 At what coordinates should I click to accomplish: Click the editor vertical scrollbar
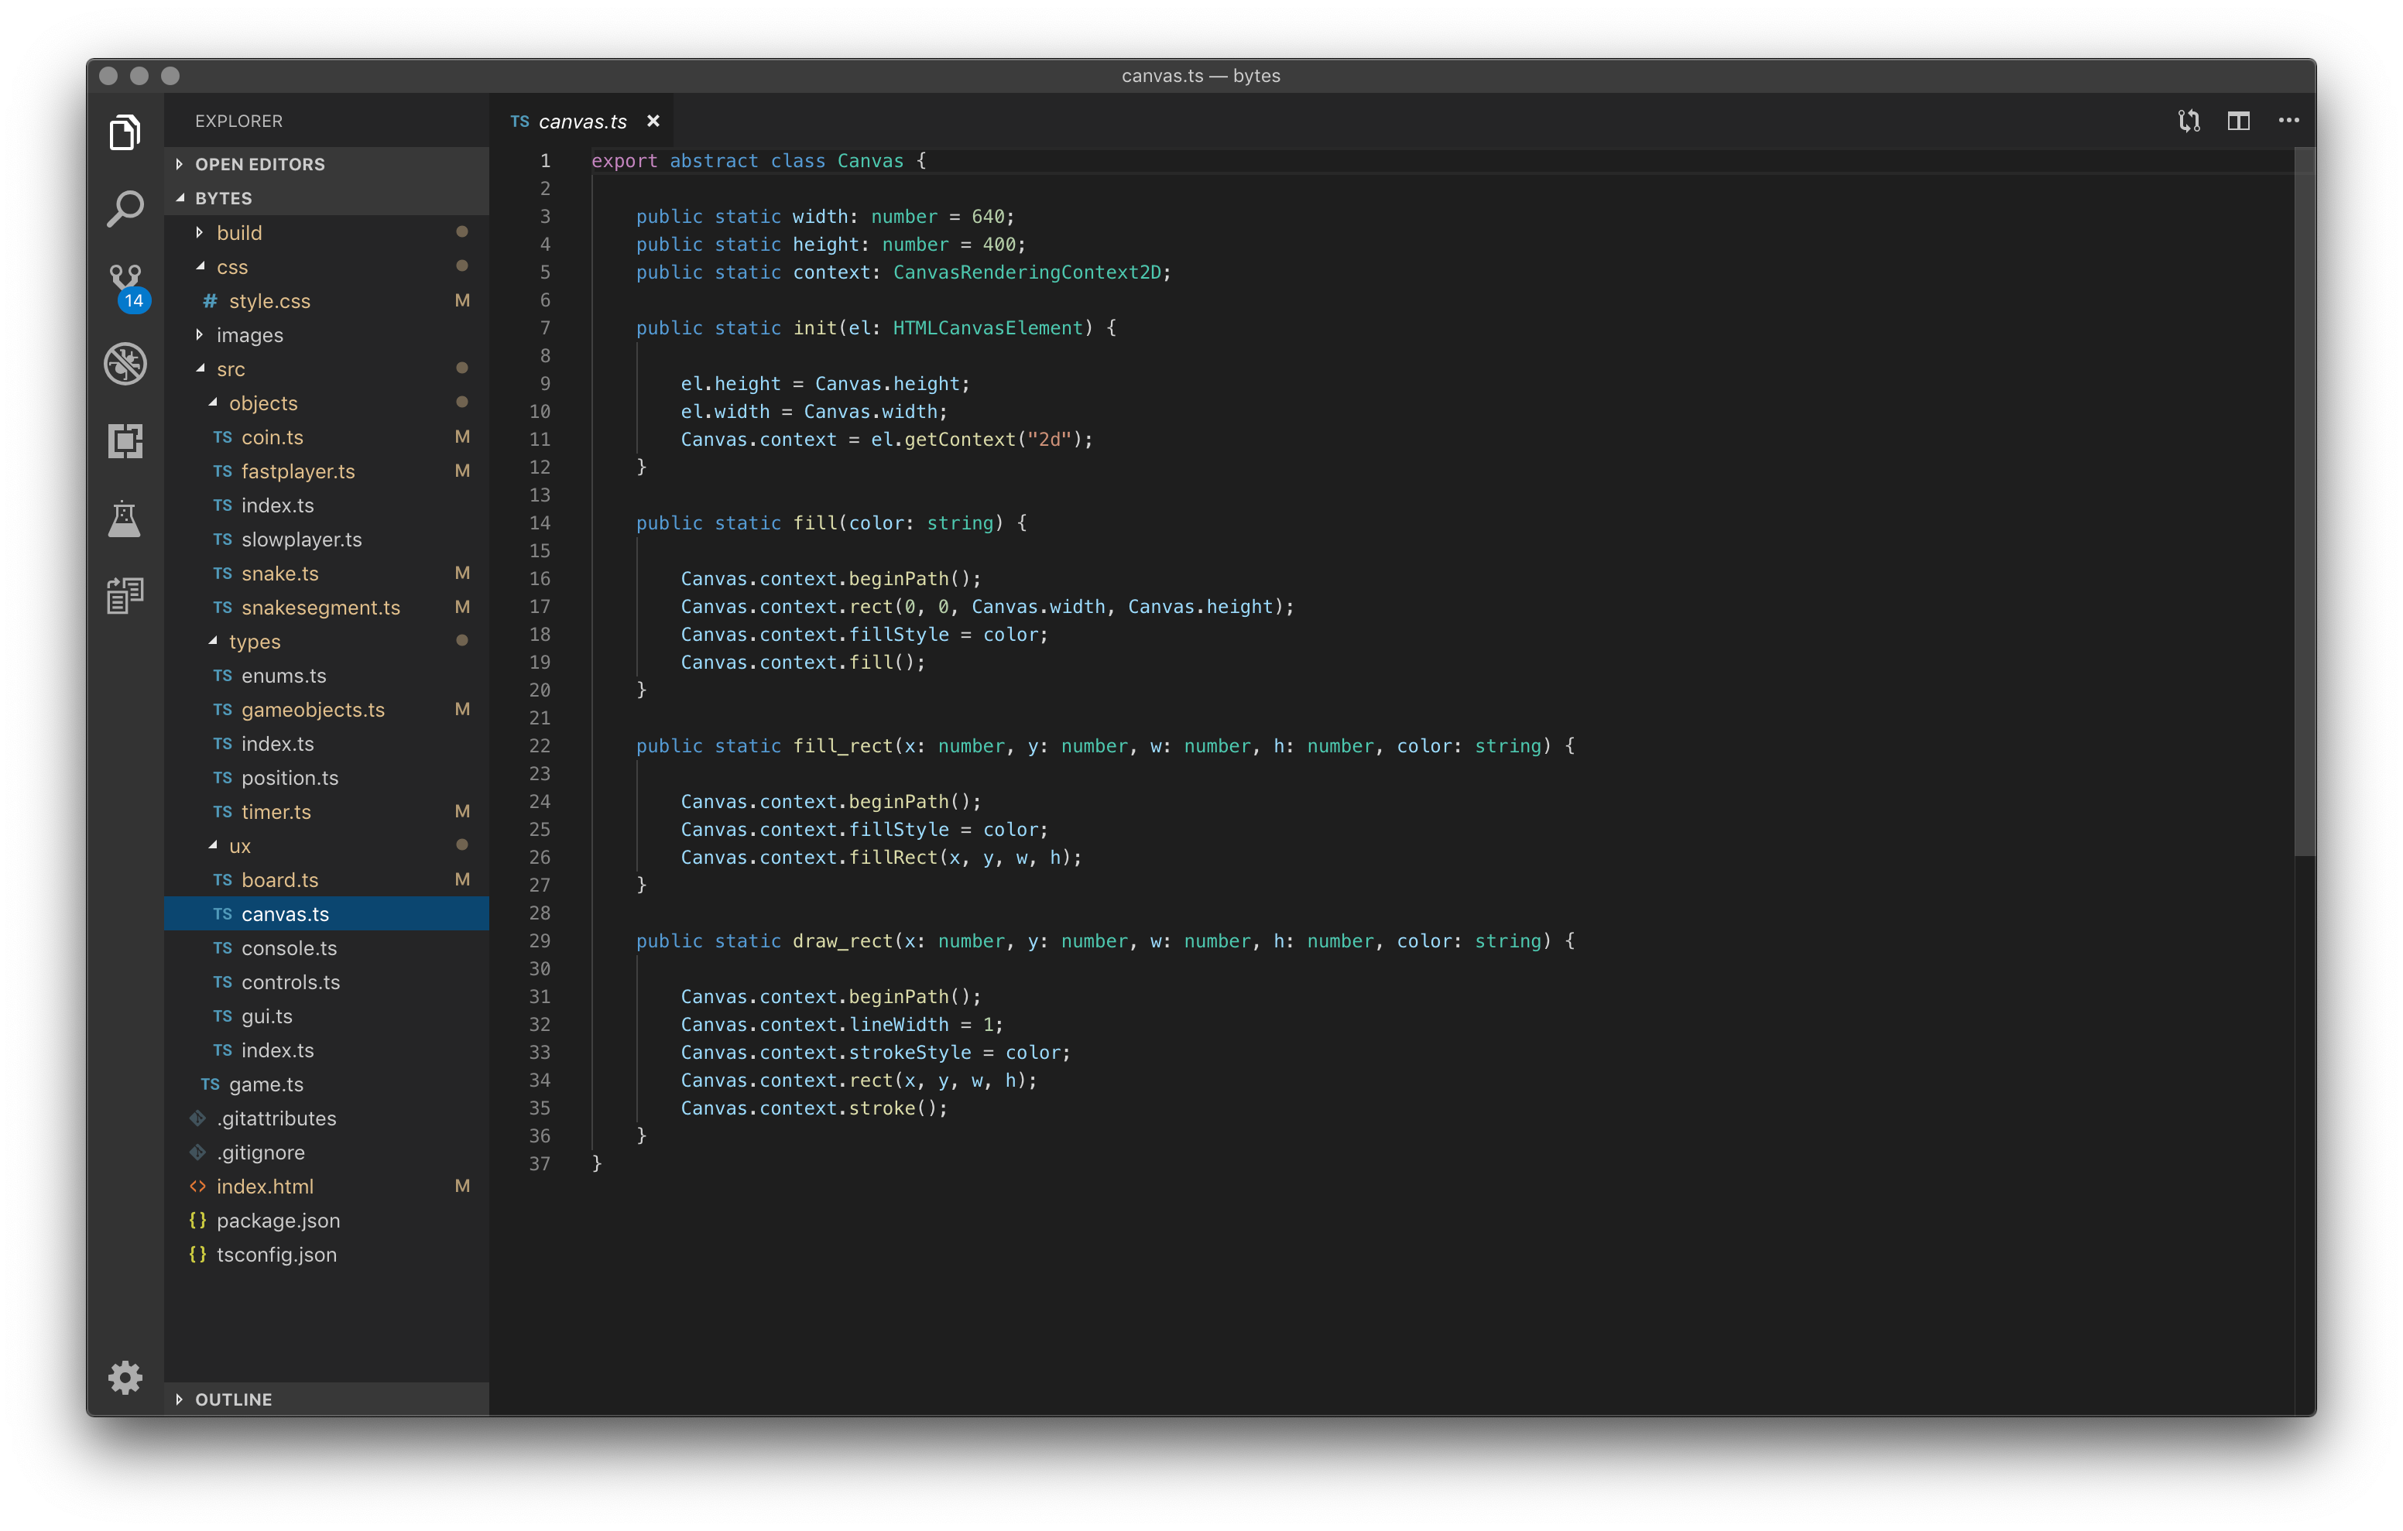pos(2304,502)
